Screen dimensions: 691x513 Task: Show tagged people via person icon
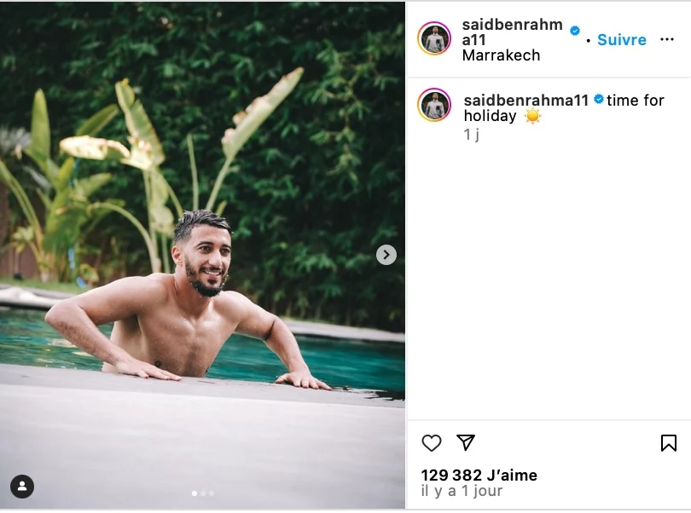click(x=22, y=487)
